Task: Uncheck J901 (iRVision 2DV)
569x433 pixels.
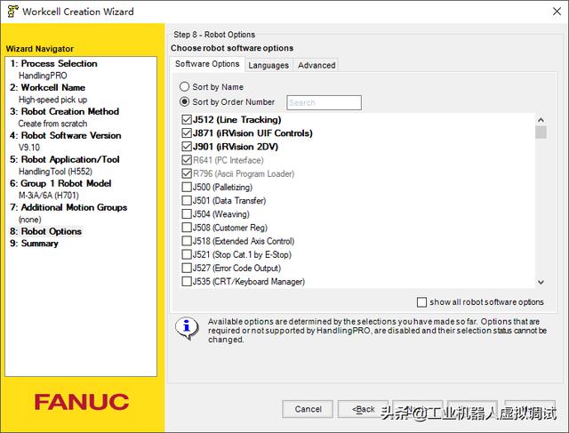Action: click(x=187, y=147)
